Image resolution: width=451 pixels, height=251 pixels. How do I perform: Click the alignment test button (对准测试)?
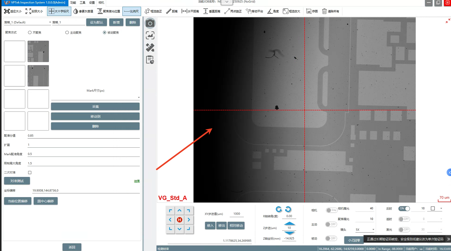pos(17,181)
